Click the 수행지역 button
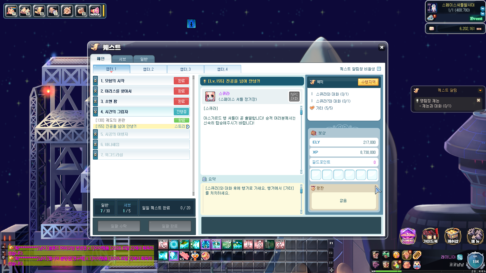The width and height of the screenshot is (486, 273). (368, 82)
